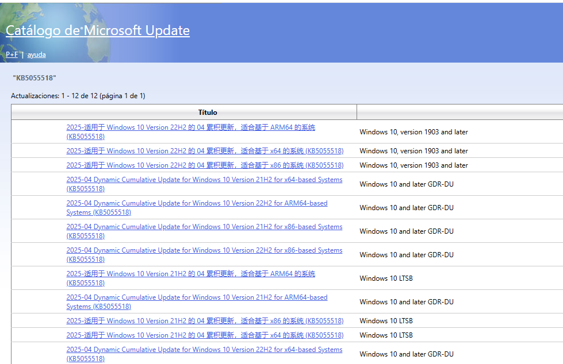The height and width of the screenshot is (364, 563).
Task: Click LTSB cell of Chinese 21H2 ARM64 row
Action: 386,278
